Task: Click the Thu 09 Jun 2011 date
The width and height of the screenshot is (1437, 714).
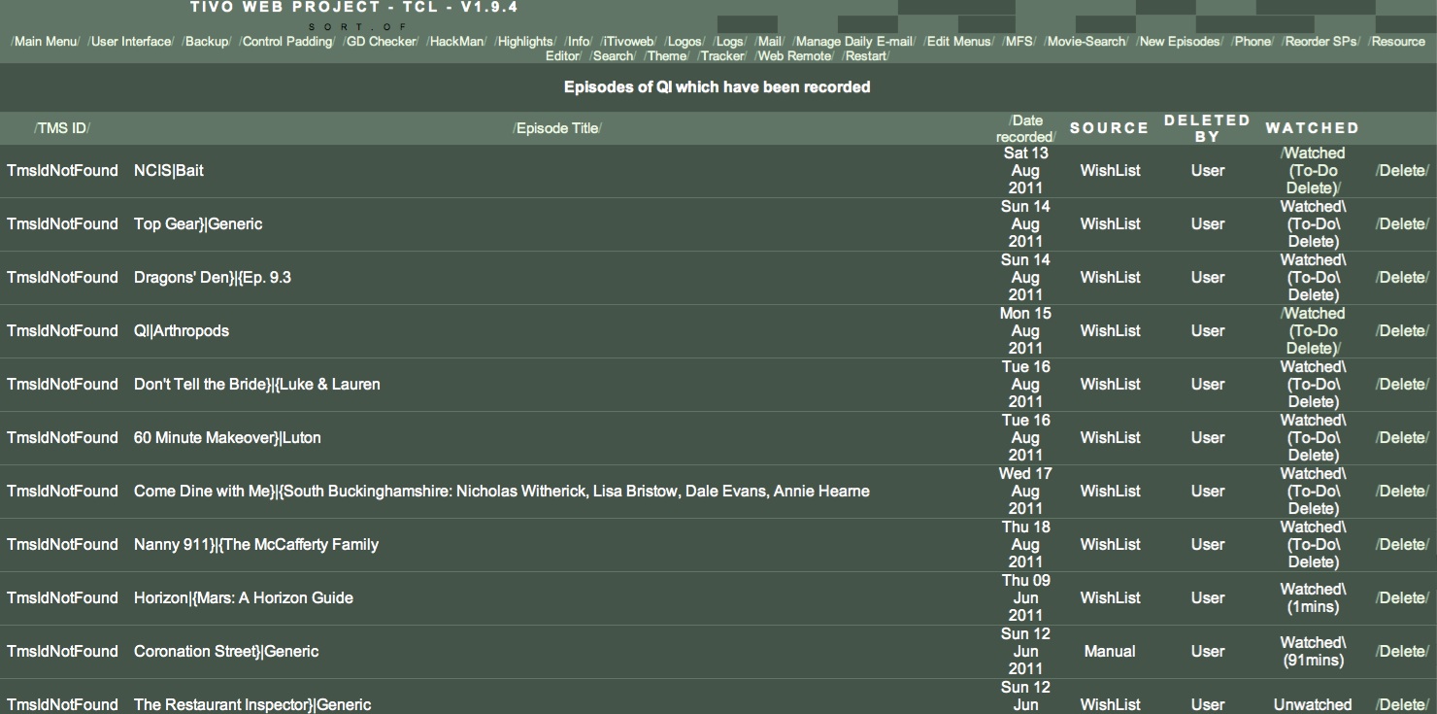Action: (x=1025, y=598)
